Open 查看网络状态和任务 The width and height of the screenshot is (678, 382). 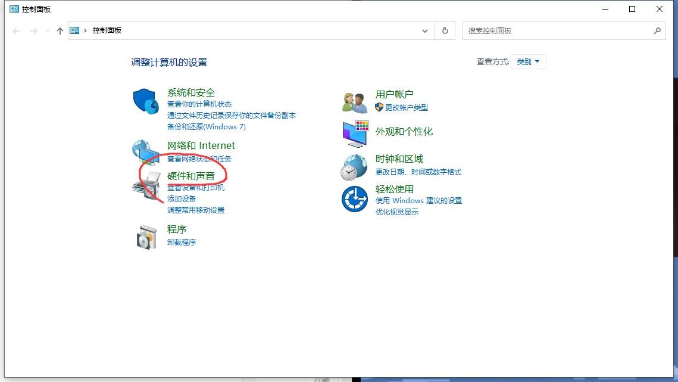tap(199, 159)
